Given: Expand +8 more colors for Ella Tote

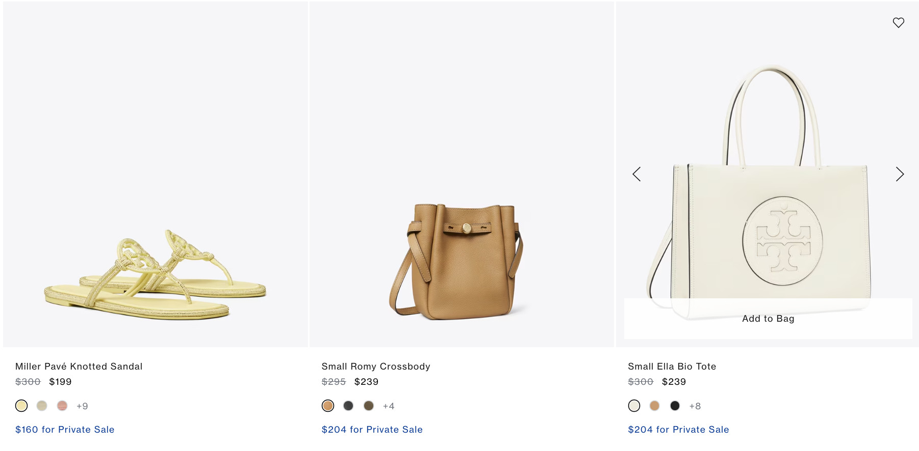Looking at the screenshot, I should pyautogui.click(x=695, y=406).
